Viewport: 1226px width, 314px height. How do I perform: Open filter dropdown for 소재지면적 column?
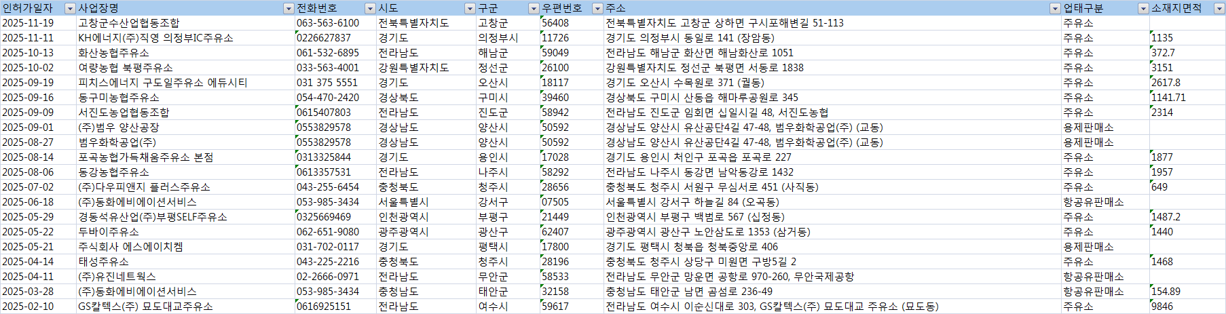click(x=1219, y=8)
